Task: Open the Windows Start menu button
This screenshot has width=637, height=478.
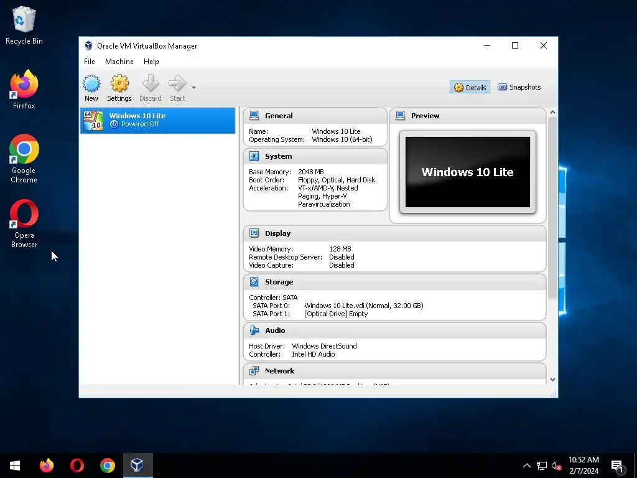Action: click(15, 466)
